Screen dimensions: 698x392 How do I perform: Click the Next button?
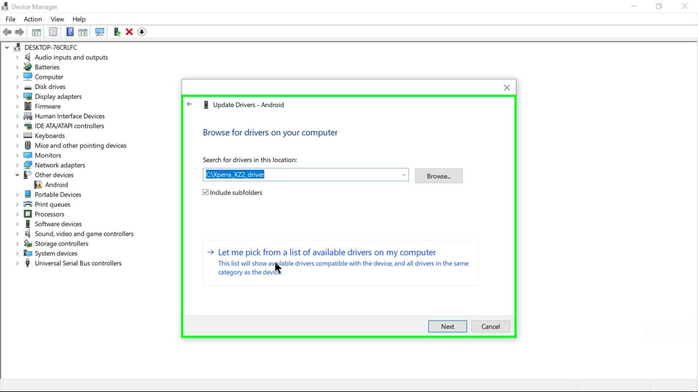[448, 327]
